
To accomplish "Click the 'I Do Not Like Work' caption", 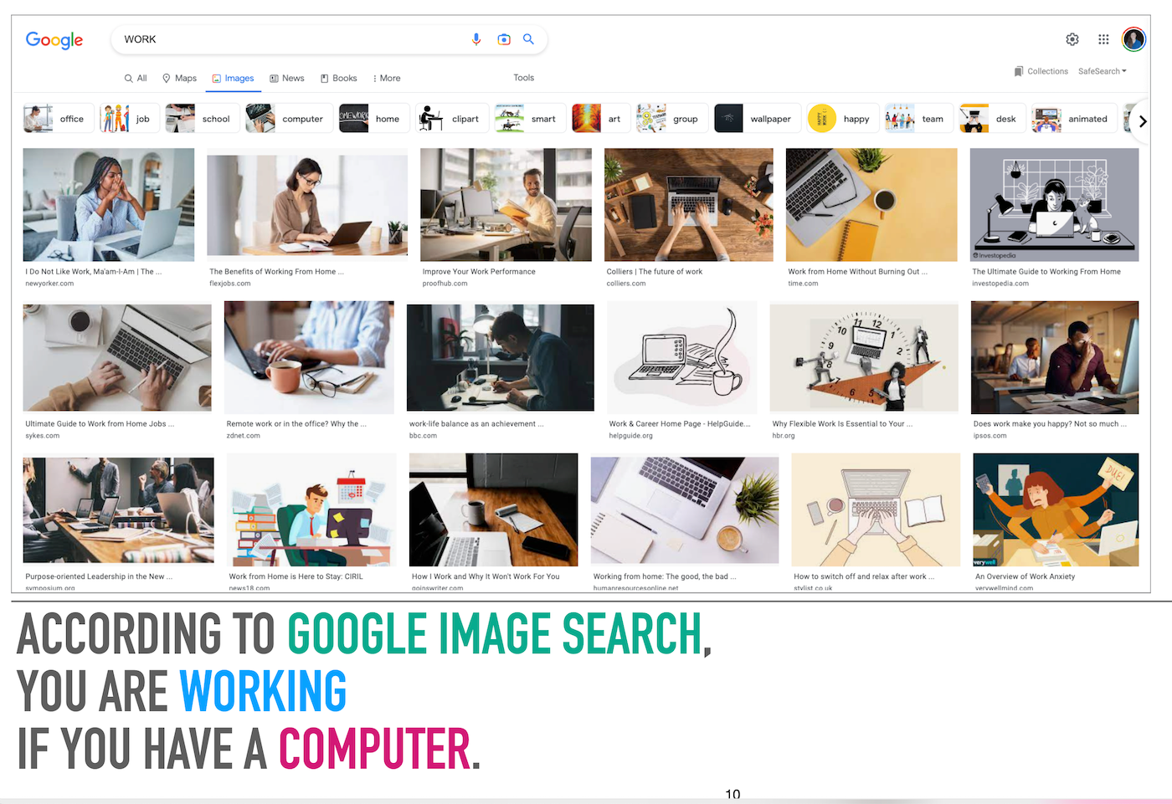I will (94, 272).
